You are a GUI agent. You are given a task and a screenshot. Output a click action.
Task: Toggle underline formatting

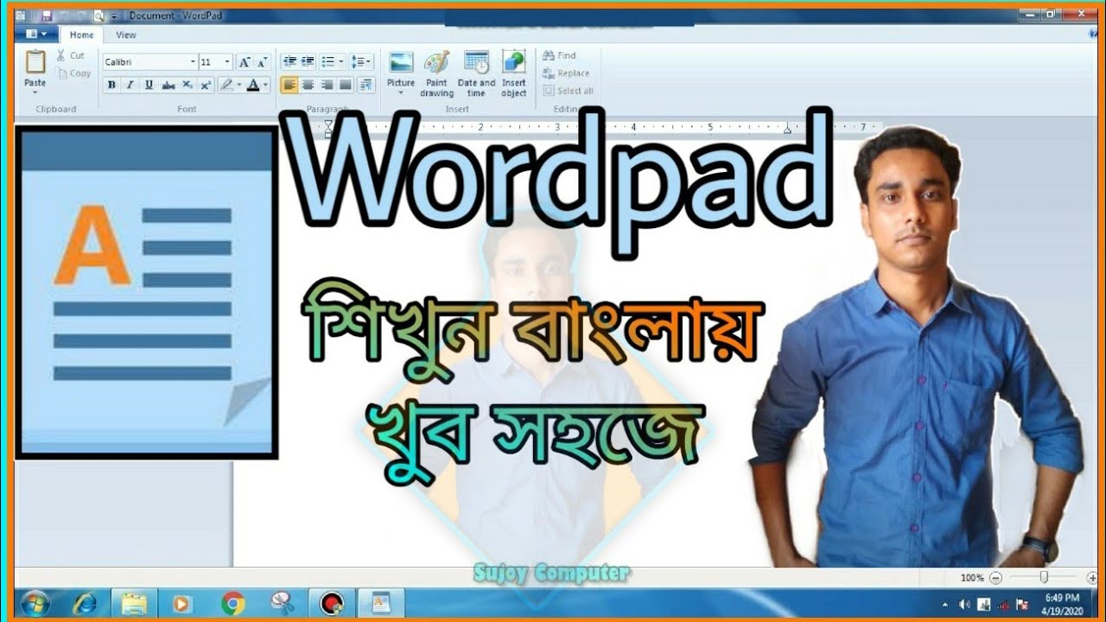tap(149, 85)
